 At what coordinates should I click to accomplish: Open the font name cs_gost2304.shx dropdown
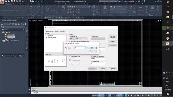79,39
